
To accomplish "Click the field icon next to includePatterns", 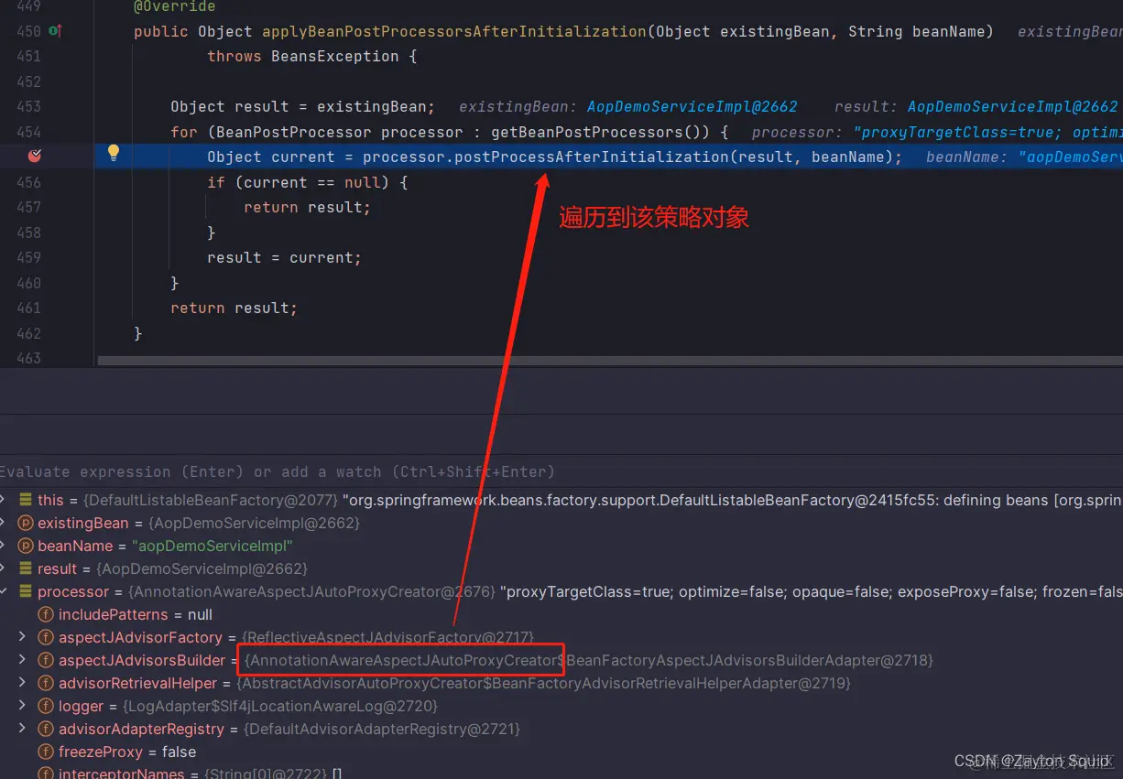I will [x=46, y=614].
